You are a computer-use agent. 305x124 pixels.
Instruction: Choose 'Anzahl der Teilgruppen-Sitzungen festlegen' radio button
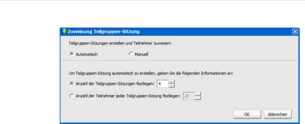(71, 84)
